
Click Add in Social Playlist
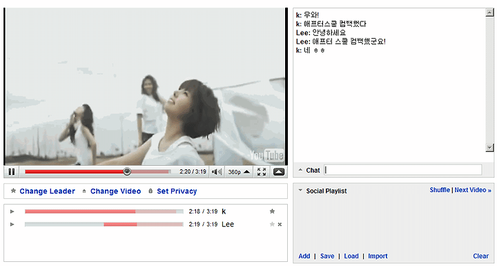pos(304,256)
